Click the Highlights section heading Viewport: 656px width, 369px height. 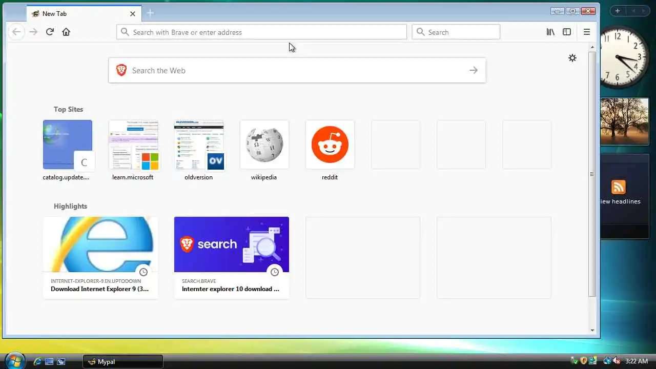click(70, 206)
